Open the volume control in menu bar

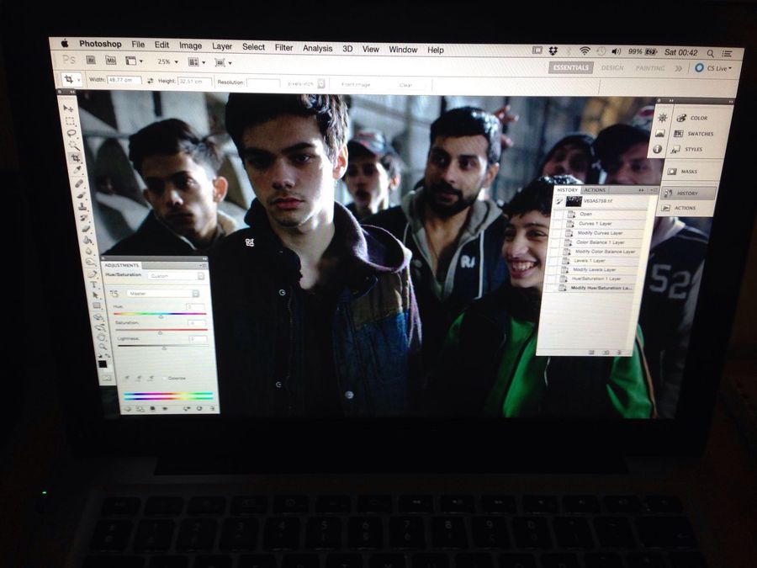pos(616,51)
